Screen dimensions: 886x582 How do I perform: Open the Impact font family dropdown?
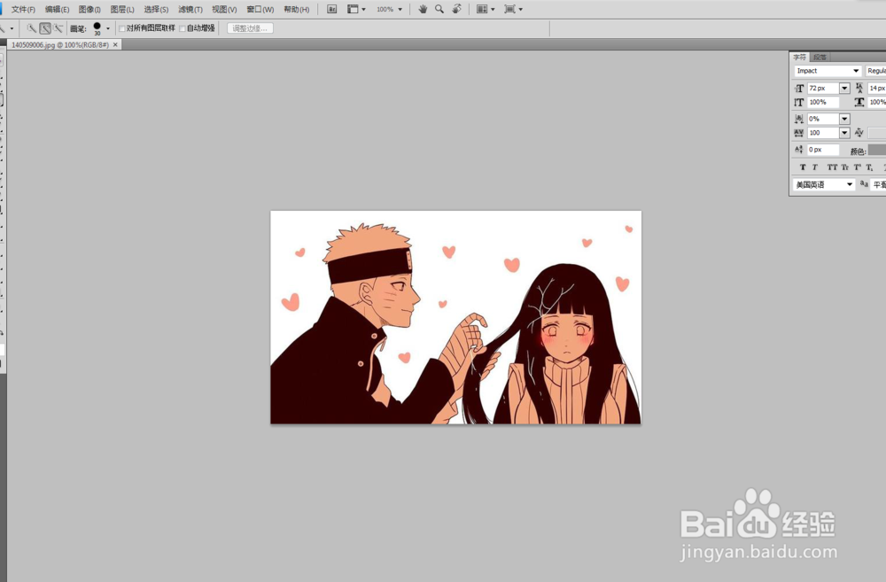[828, 71]
